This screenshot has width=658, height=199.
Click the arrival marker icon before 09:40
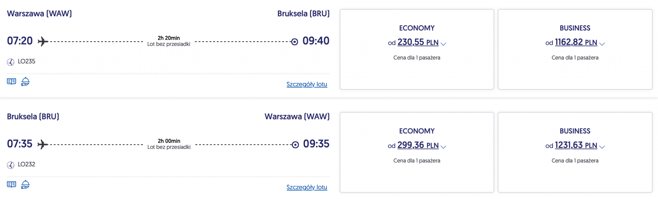294,42
